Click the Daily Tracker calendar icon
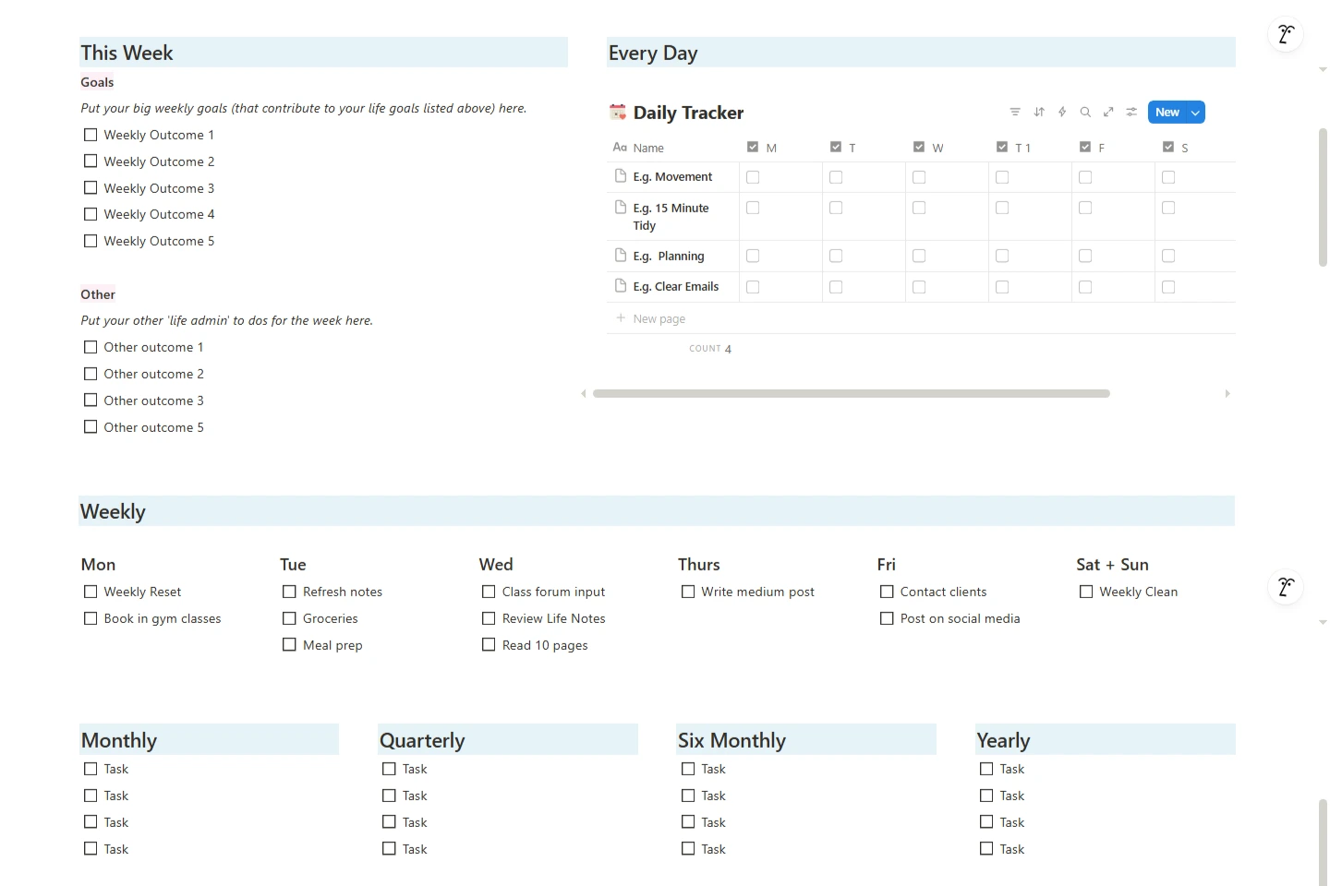This screenshot has height=886, width=1330. click(x=618, y=113)
